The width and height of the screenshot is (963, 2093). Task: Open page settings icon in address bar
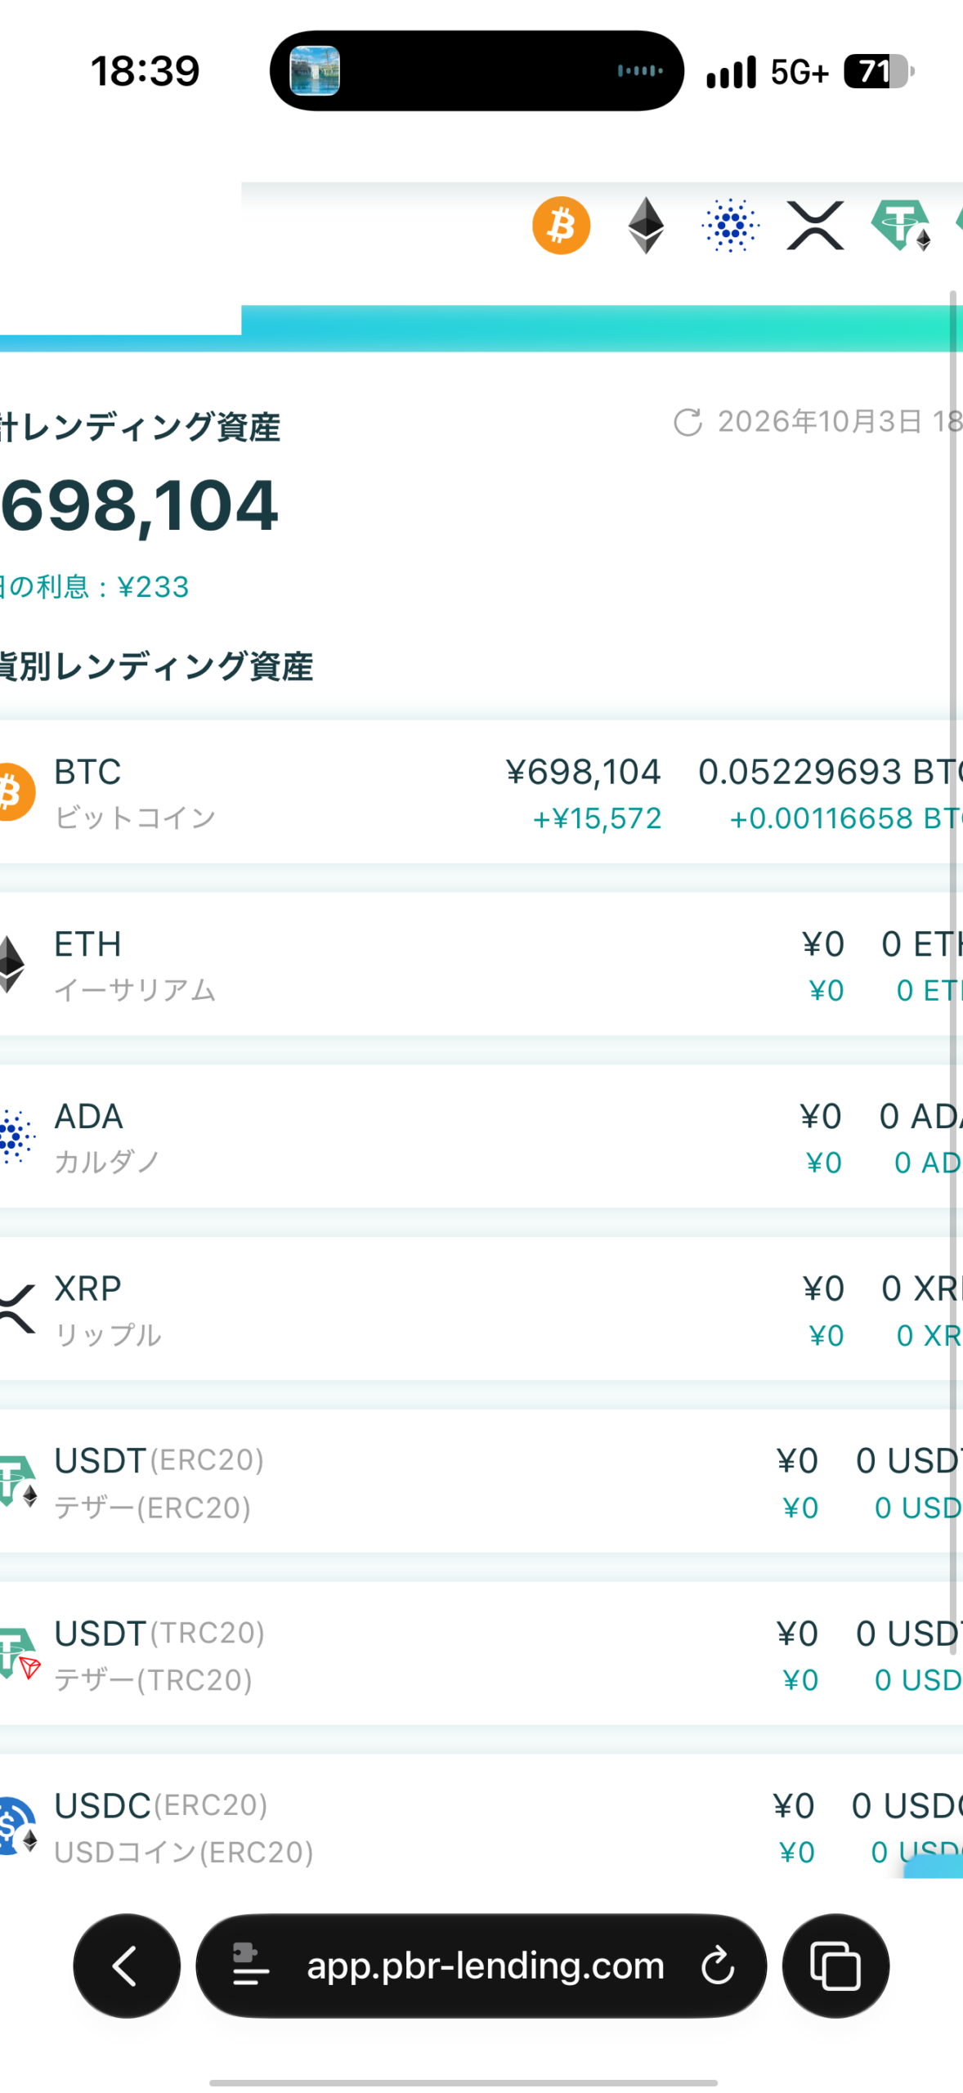(250, 1965)
